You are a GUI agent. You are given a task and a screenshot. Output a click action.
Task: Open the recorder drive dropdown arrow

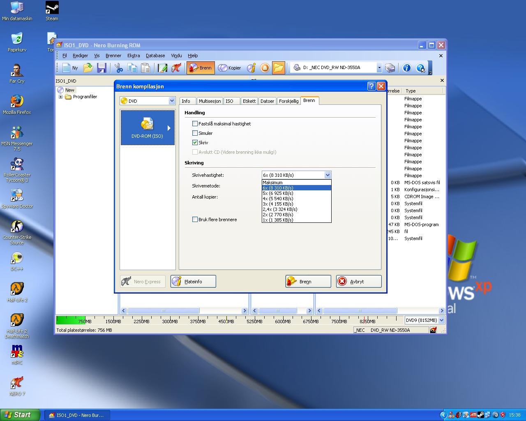click(x=379, y=68)
